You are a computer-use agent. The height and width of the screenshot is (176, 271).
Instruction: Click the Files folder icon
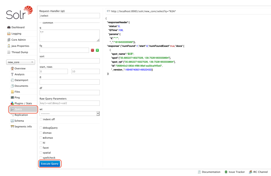(12, 92)
